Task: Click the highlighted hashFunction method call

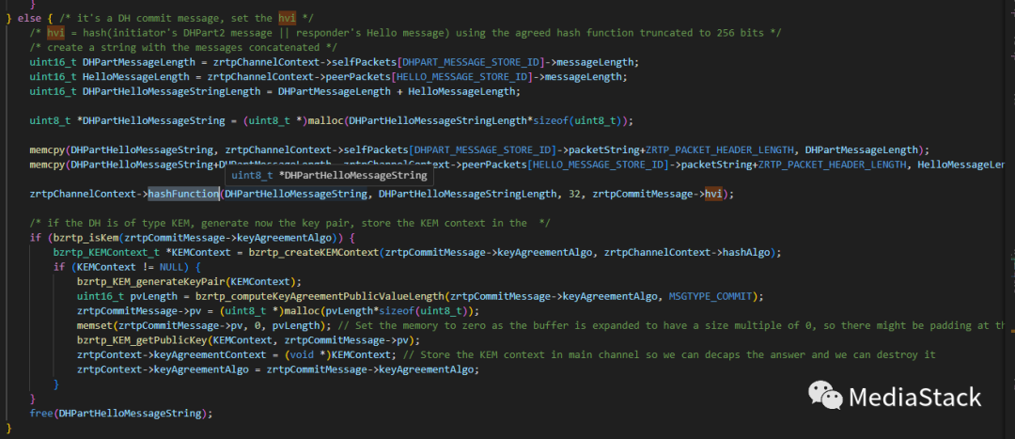Action: (x=183, y=194)
